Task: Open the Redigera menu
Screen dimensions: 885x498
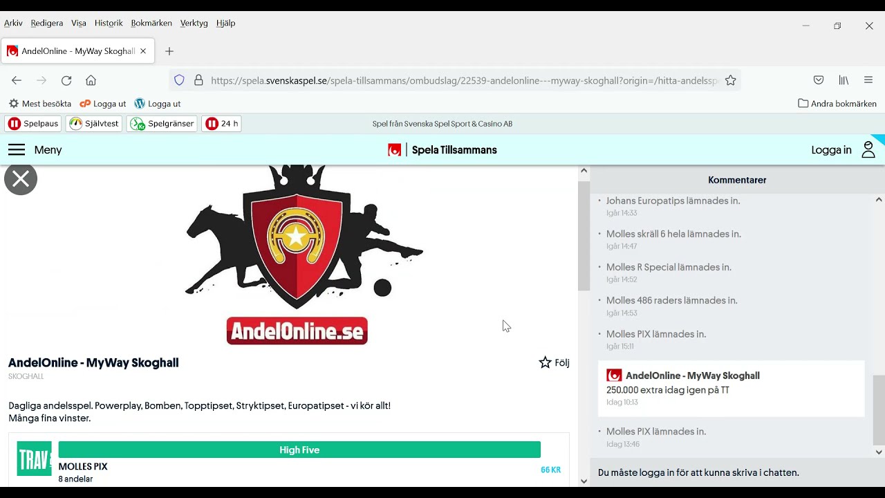Action: (x=47, y=23)
